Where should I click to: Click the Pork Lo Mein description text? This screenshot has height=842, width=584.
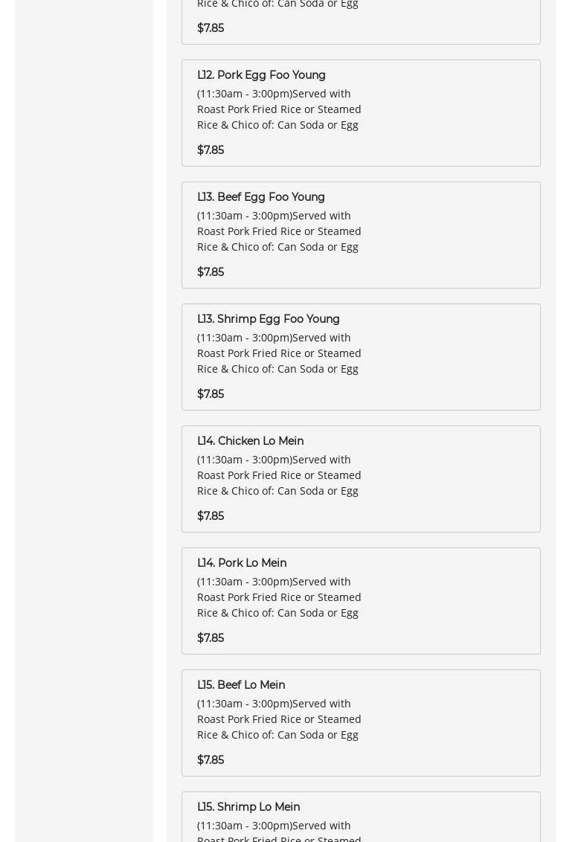click(279, 597)
